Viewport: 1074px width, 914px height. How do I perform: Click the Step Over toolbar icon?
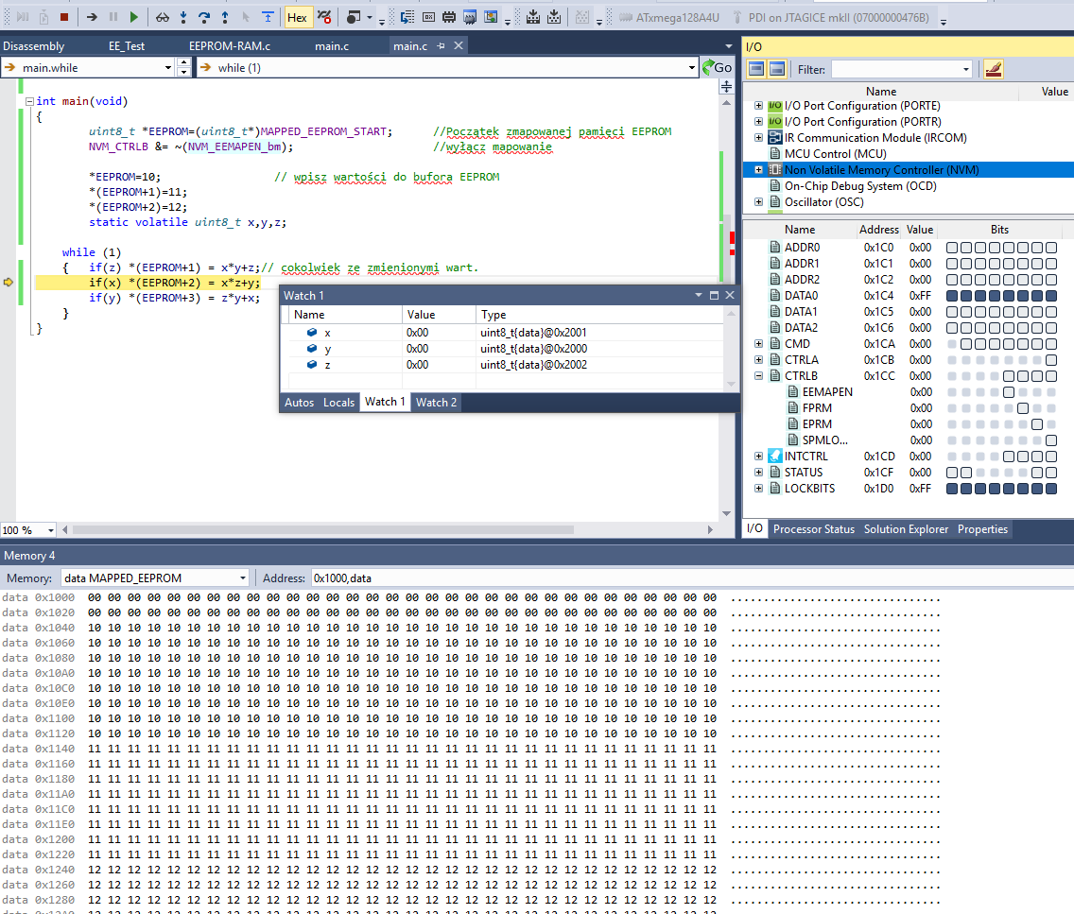tap(203, 17)
